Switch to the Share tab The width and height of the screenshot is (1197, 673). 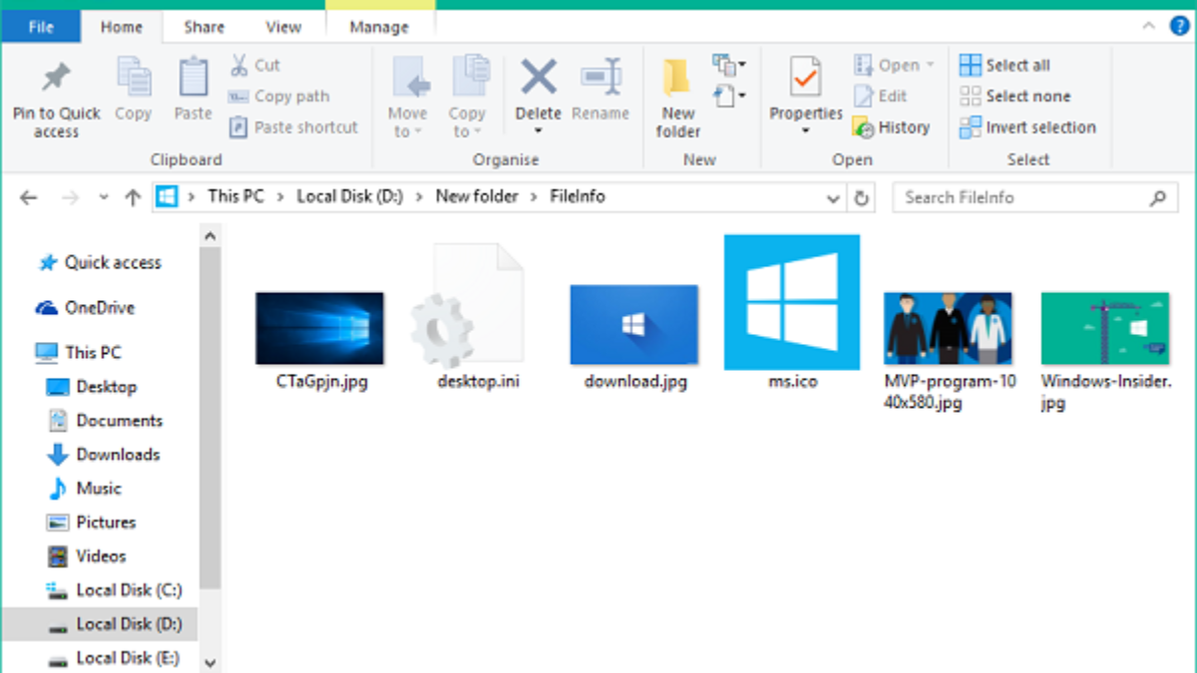203,27
